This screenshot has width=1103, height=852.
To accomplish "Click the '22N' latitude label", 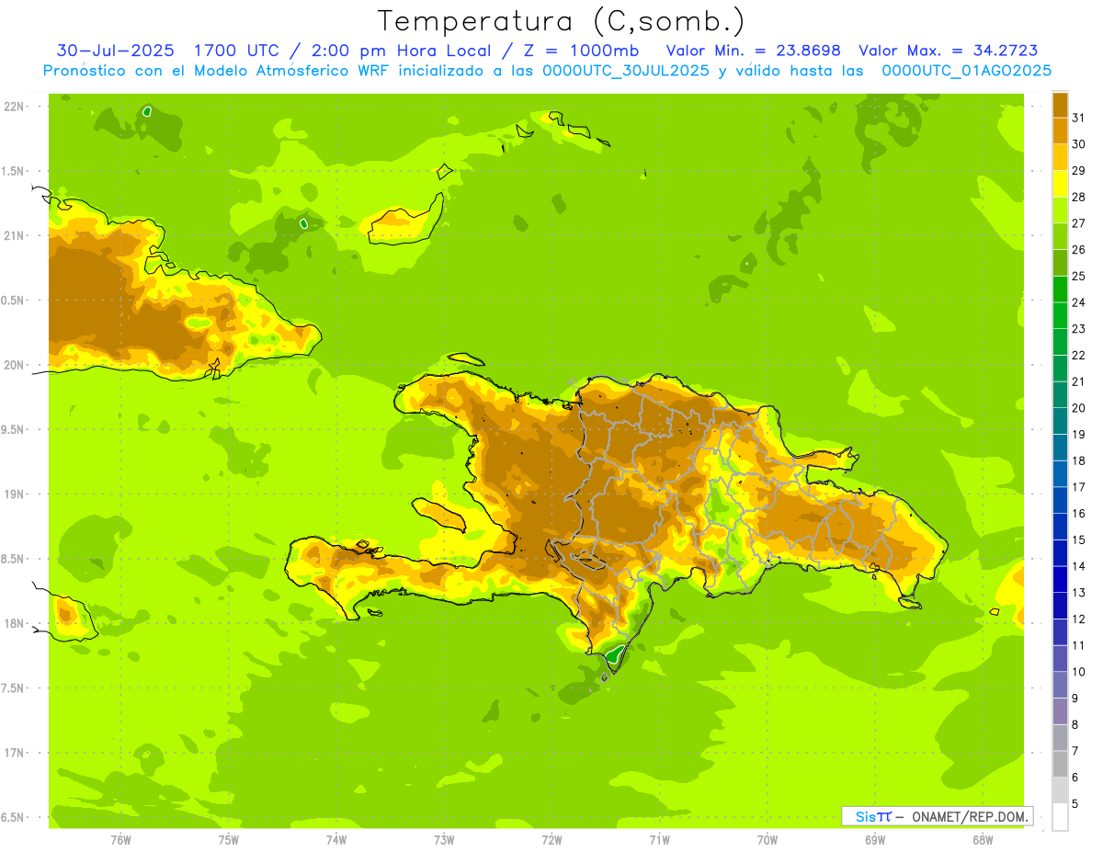I will (14, 107).
